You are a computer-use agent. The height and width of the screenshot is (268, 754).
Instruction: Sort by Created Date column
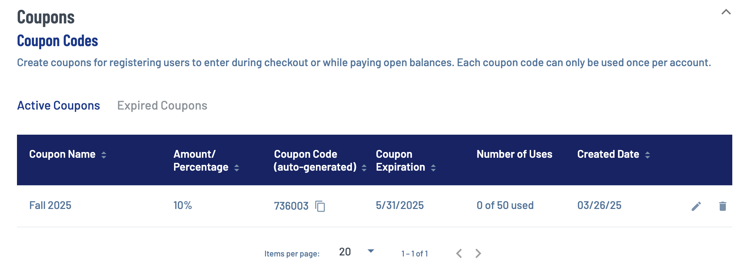(647, 155)
